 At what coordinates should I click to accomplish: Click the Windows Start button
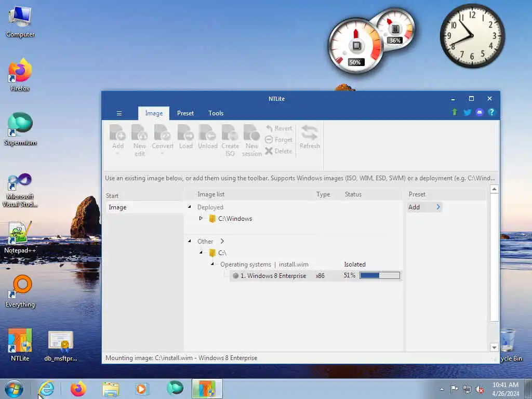coord(14,389)
